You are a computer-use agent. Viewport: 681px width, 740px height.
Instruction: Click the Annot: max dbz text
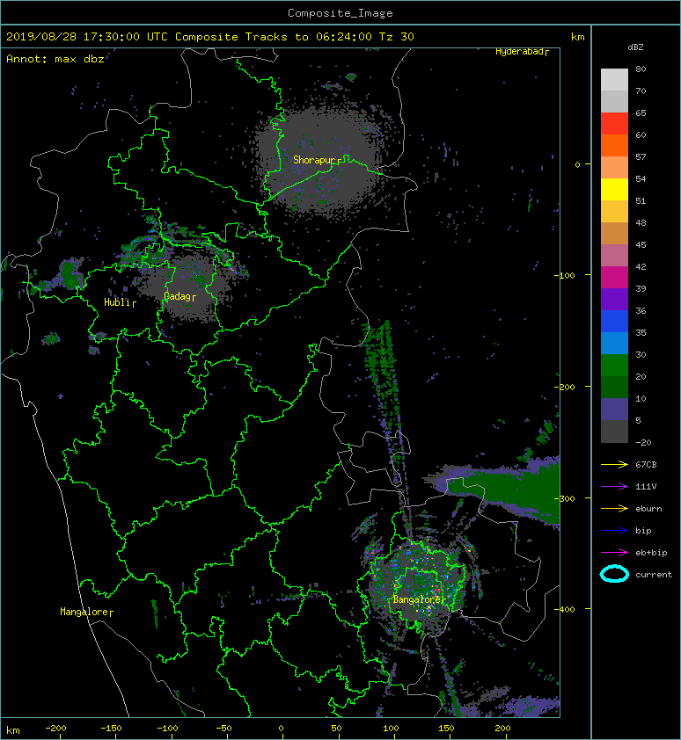[x=55, y=59]
